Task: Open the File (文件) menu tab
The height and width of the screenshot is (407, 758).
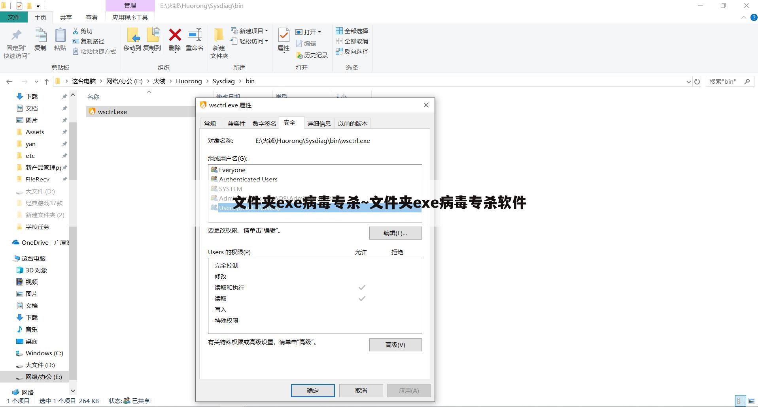Action: (x=14, y=17)
